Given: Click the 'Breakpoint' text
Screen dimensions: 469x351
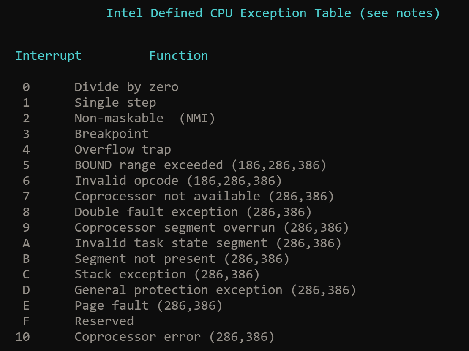Looking at the screenshot, I should 112,134.
